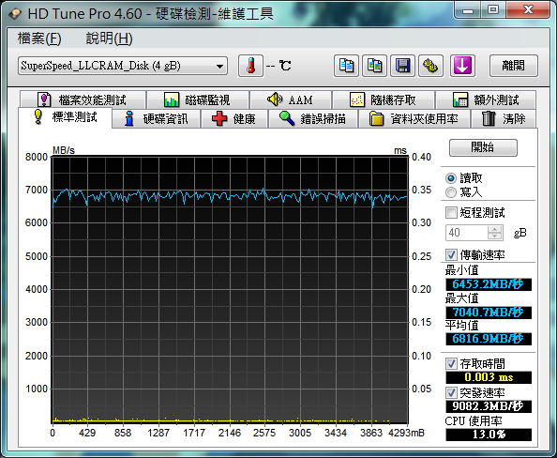Image resolution: width=557 pixels, height=458 pixels.
Task: Open the 說明(H) help menu
Action: pyautogui.click(x=109, y=38)
